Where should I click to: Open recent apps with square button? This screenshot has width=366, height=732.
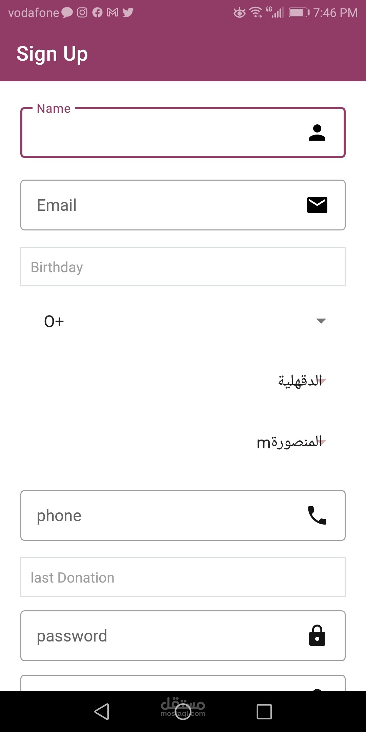tap(264, 711)
